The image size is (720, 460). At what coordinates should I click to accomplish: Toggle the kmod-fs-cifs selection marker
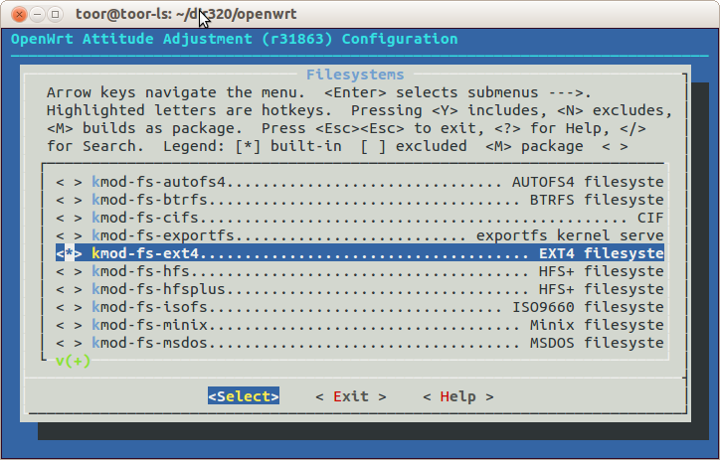pyautogui.click(x=69, y=218)
